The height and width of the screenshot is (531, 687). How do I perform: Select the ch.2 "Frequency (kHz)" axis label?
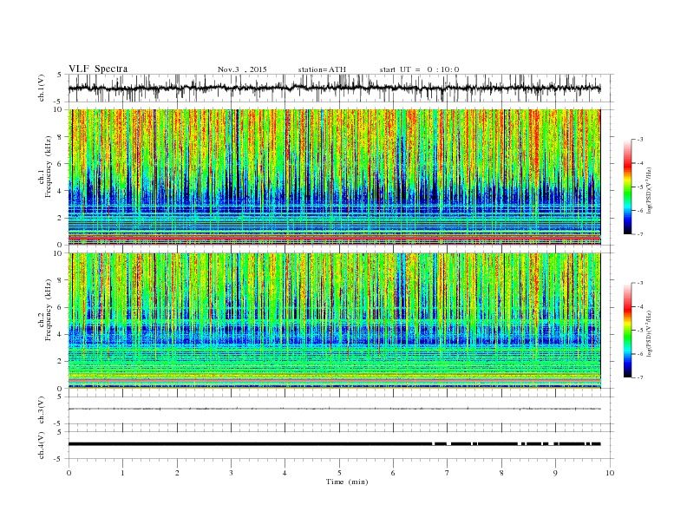coord(49,309)
